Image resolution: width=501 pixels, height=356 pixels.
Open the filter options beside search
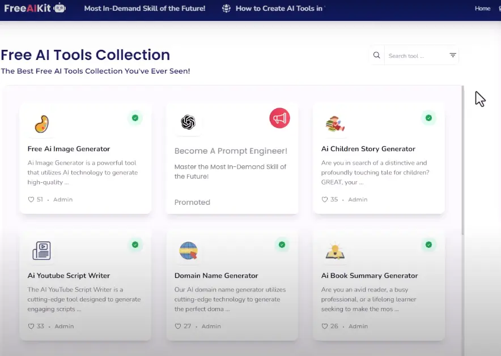pyautogui.click(x=453, y=55)
